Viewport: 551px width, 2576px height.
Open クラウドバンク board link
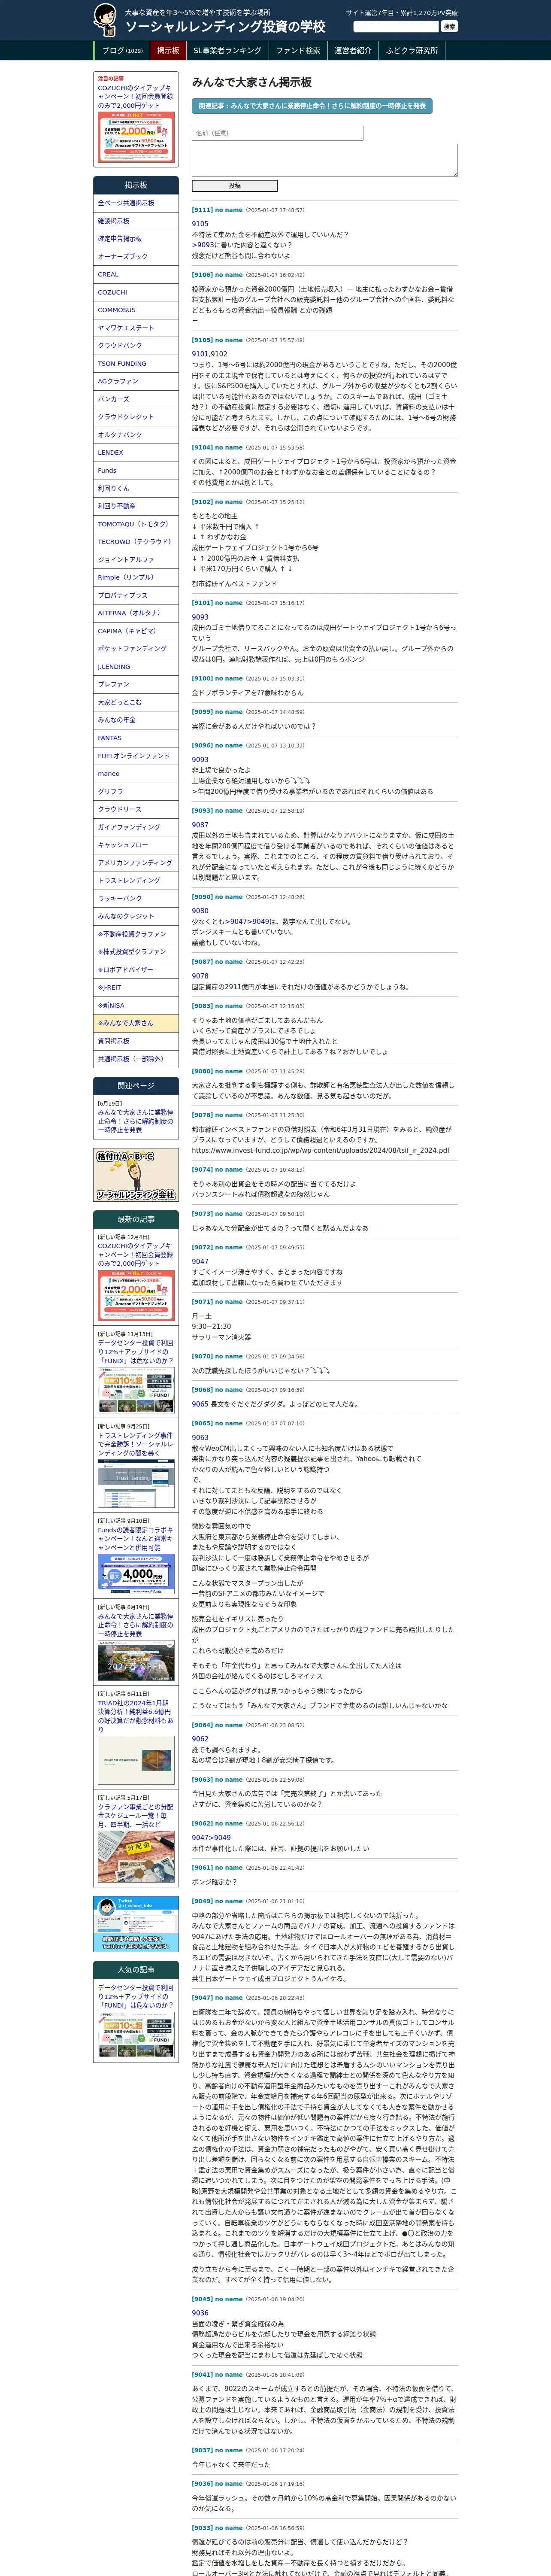(x=136, y=346)
